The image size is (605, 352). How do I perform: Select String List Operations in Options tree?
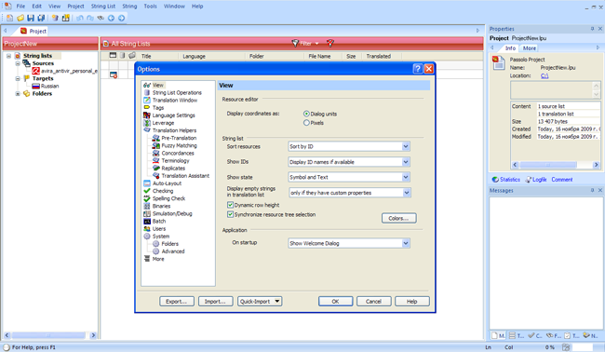(x=177, y=92)
